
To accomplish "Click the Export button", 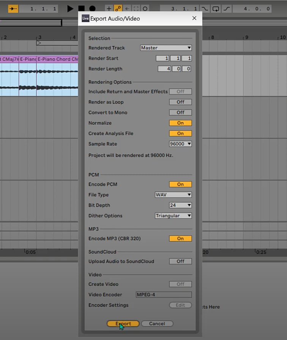I will coord(123,324).
